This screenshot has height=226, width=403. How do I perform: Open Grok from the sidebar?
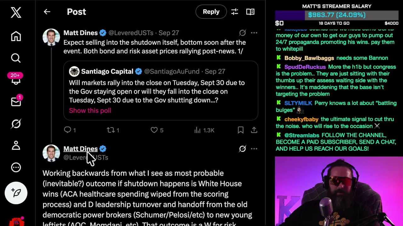16,124
